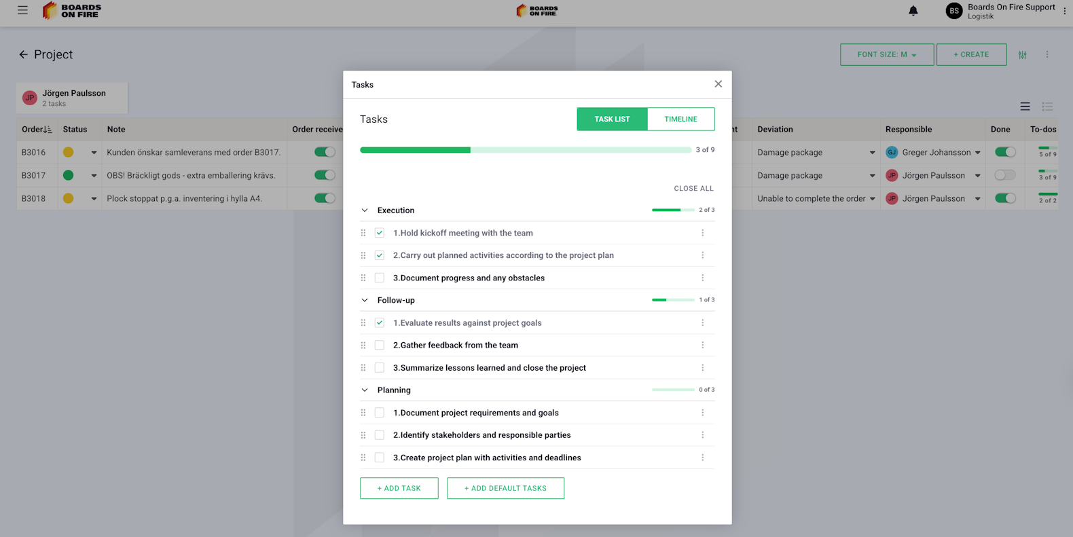
Task: Go back using the Project arrow
Action: coord(24,54)
